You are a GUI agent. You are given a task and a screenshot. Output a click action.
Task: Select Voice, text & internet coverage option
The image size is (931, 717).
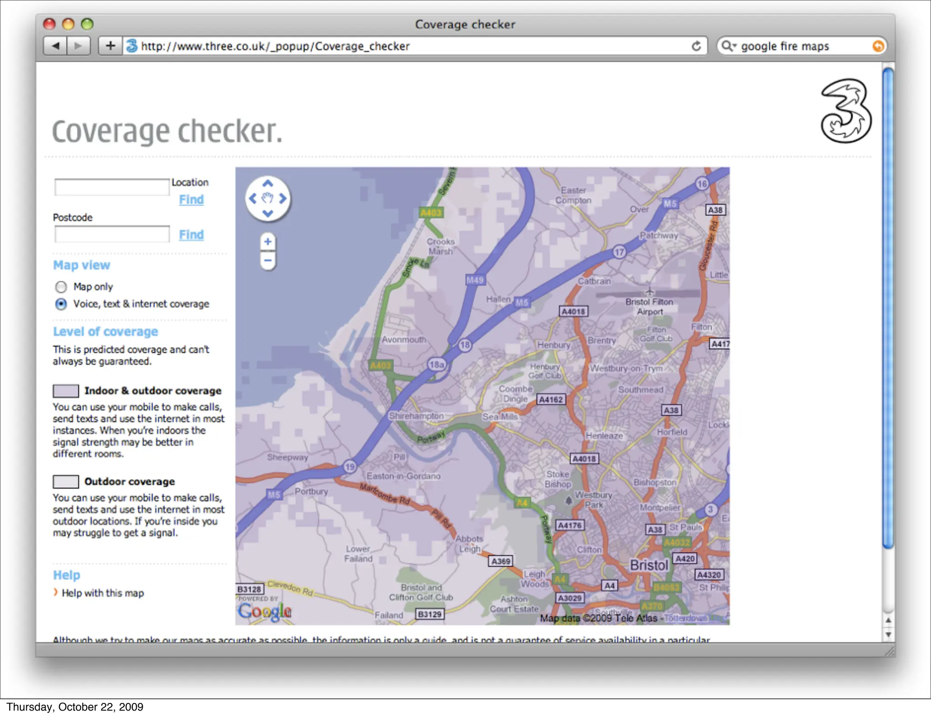pos(61,304)
